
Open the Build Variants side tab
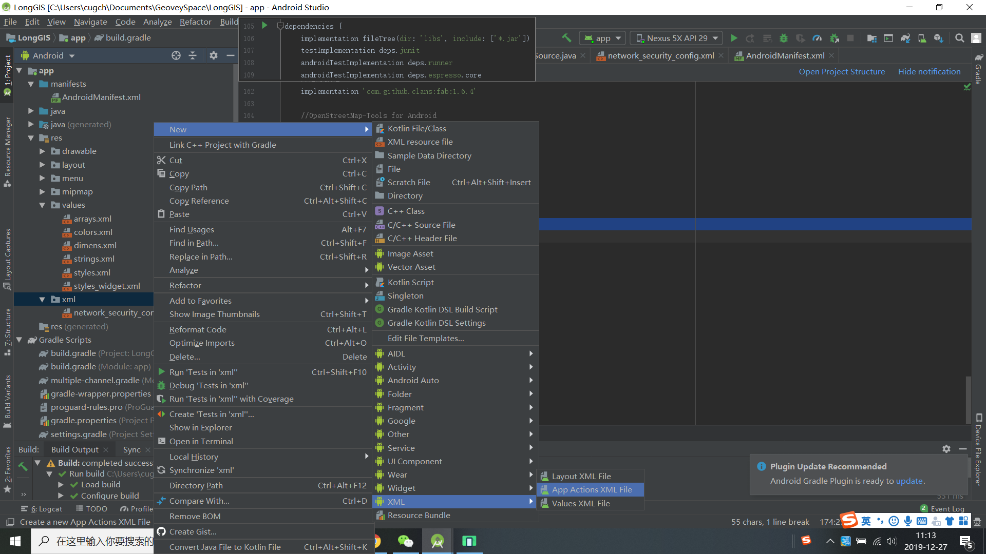[x=8, y=402]
